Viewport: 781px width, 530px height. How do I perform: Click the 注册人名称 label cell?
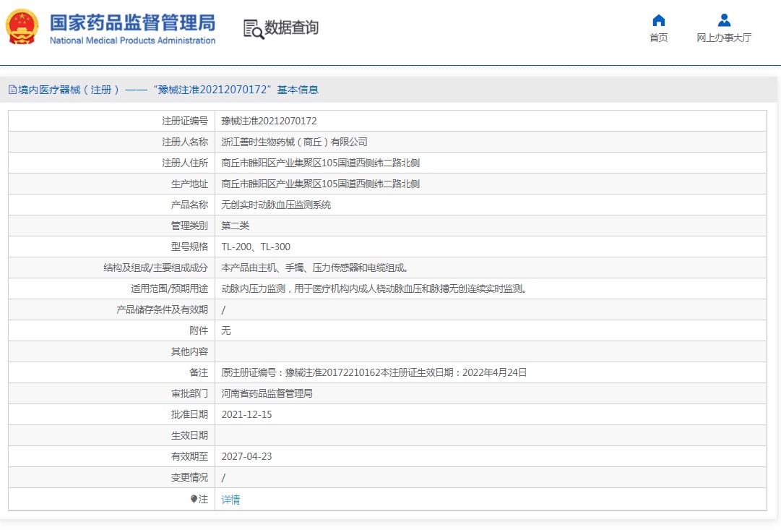click(x=111, y=142)
